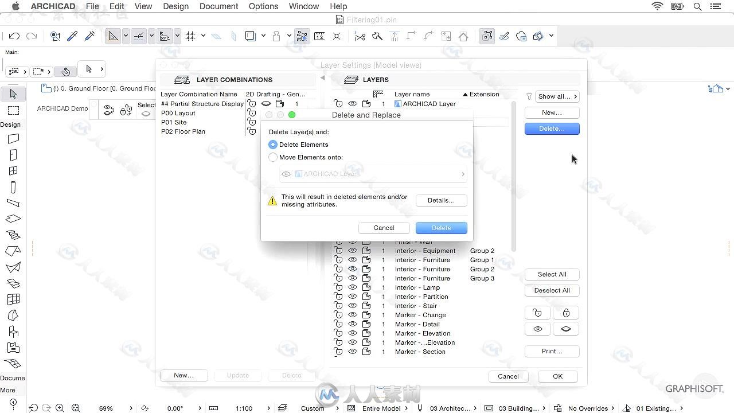Open the Options menu
This screenshot has width=734, height=413.
[x=263, y=6]
